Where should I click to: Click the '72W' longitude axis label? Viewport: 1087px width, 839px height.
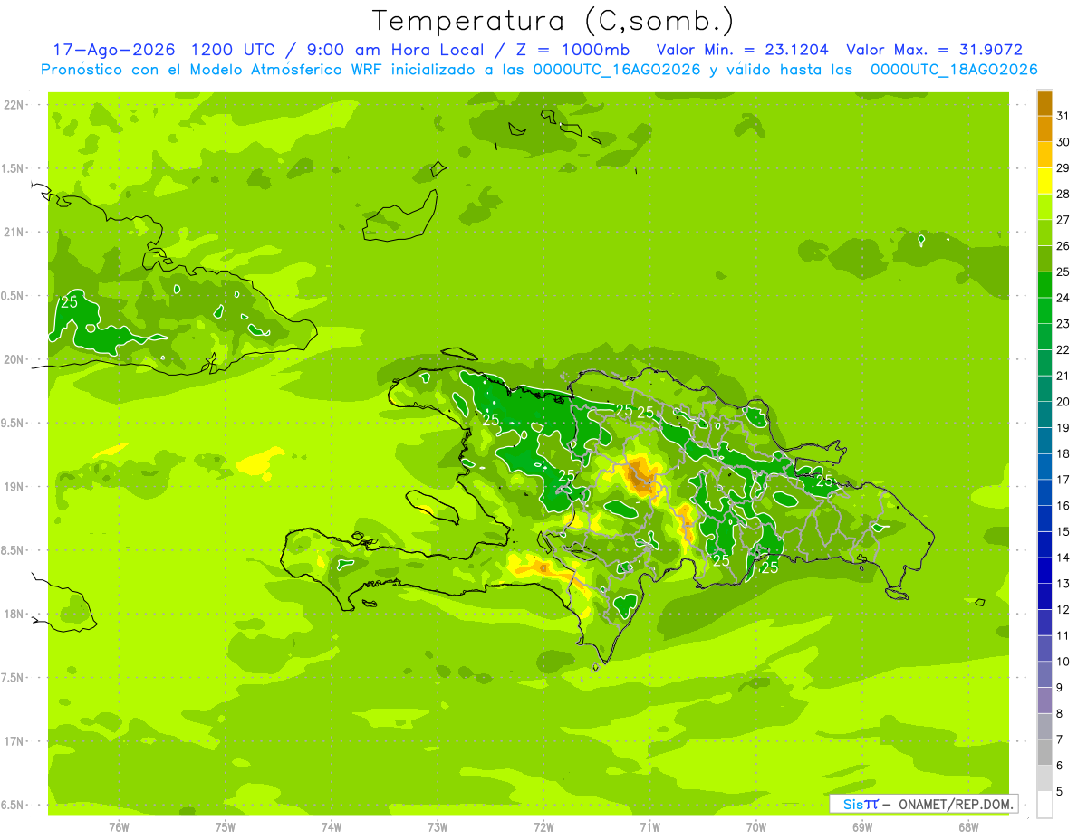(x=543, y=828)
